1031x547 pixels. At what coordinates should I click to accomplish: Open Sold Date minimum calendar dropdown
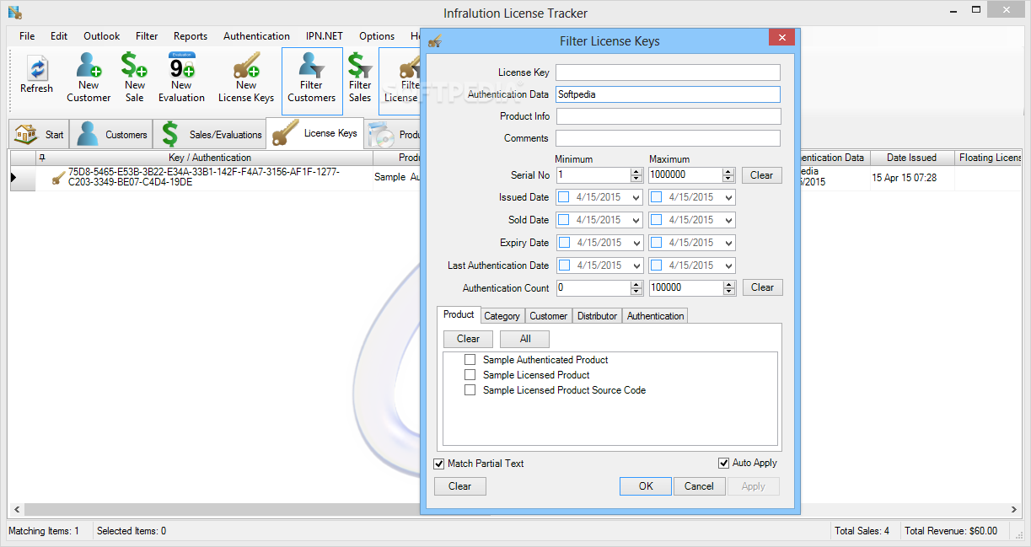636,220
